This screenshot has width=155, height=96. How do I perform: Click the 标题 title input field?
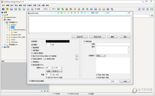point(113,44)
